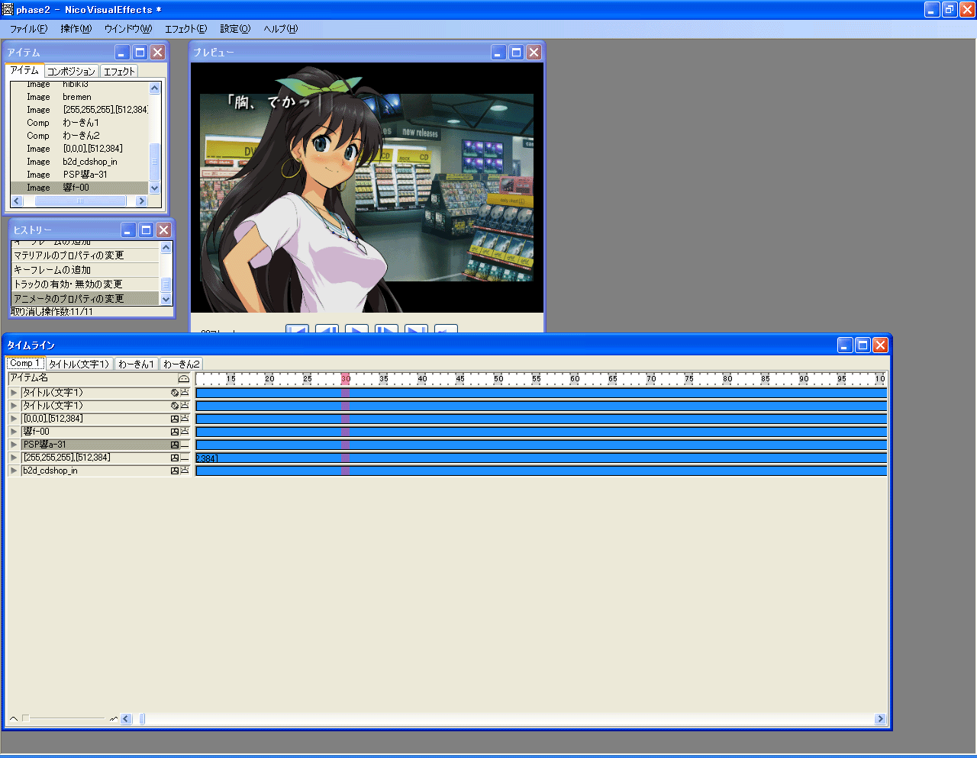977x758 pixels.
Task: Enable the PSP響a-31 layer track
Action: 185,445
